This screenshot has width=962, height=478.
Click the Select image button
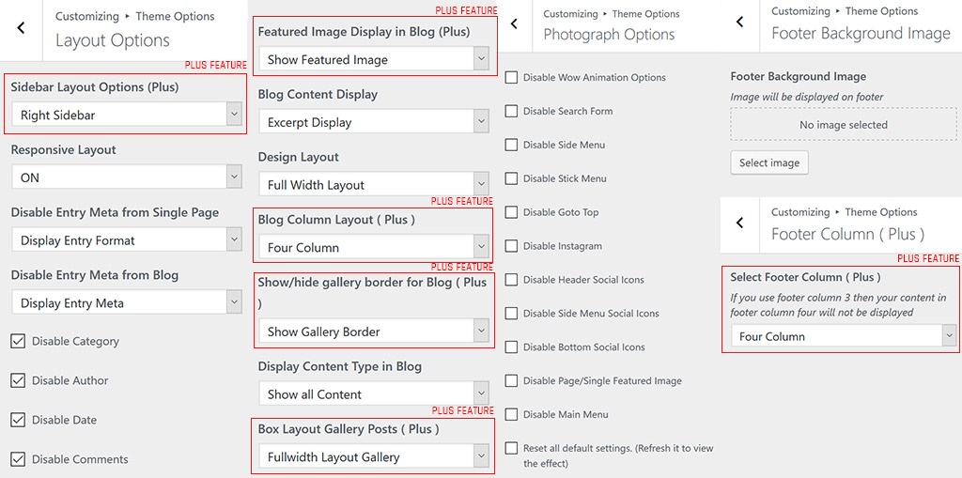pyautogui.click(x=768, y=162)
